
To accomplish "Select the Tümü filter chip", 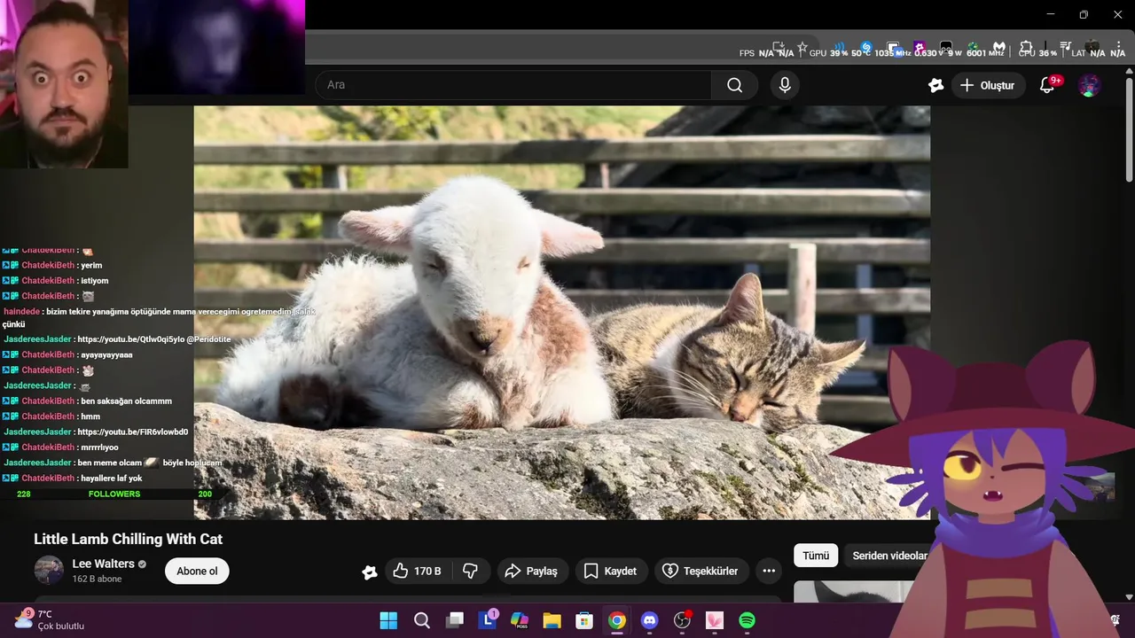I will pyautogui.click(x=816, y=556).
